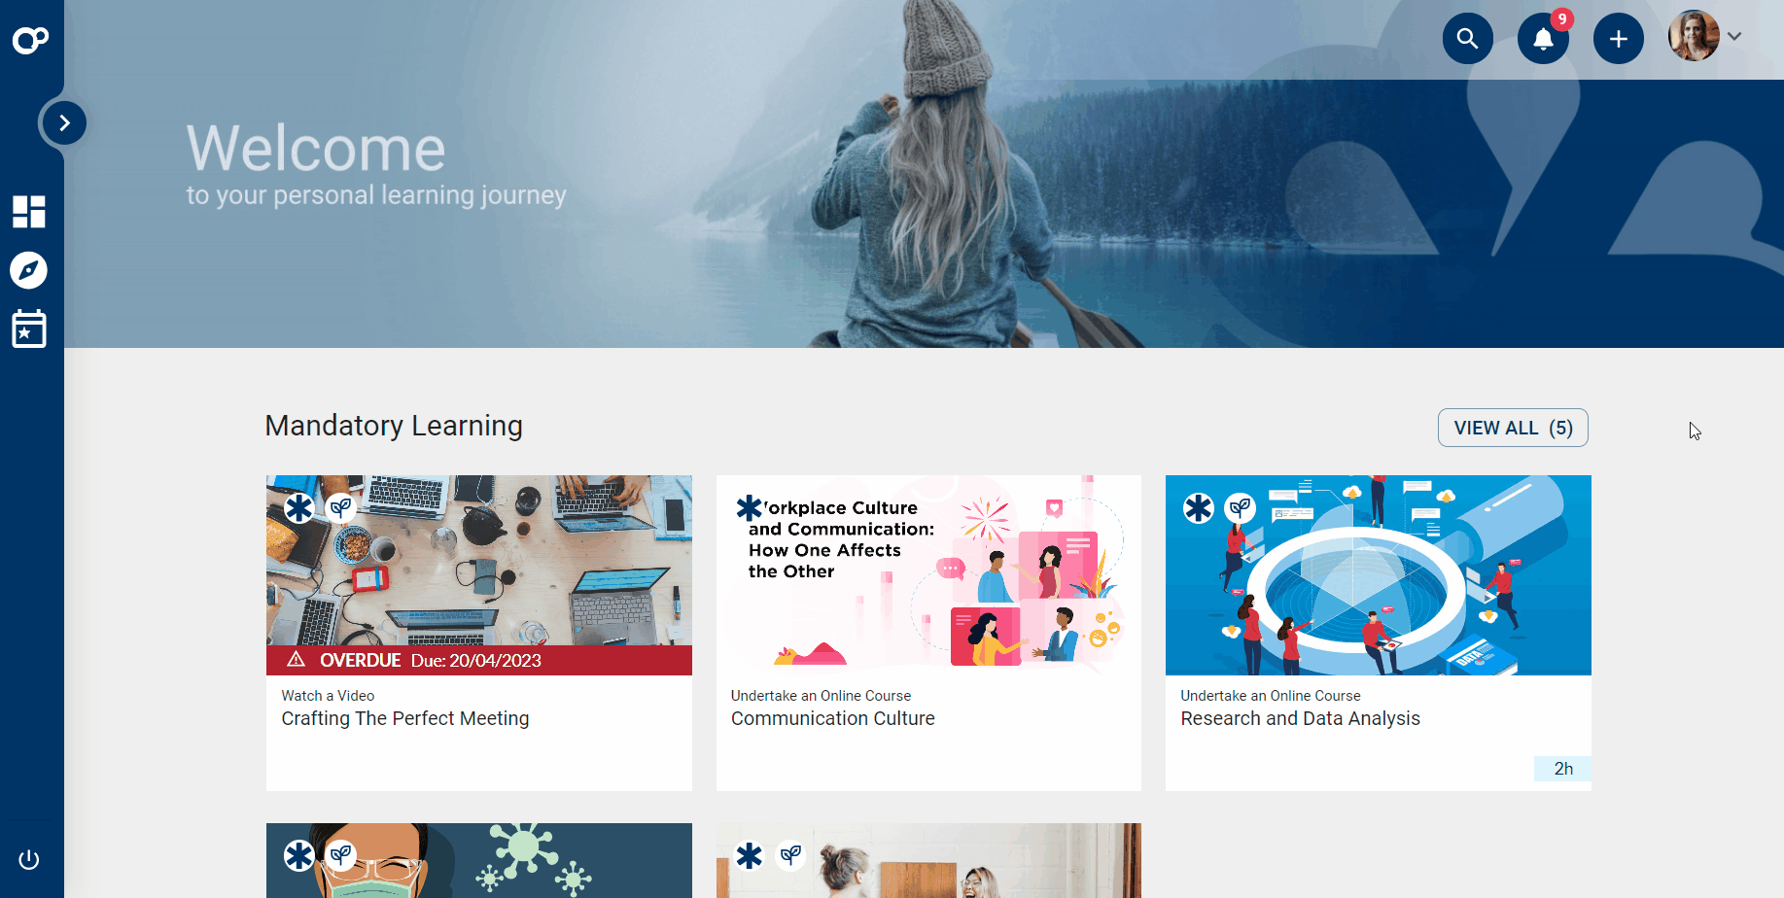
Task: Open the Research and Data Analysis title
Action: pos(1300,718)
